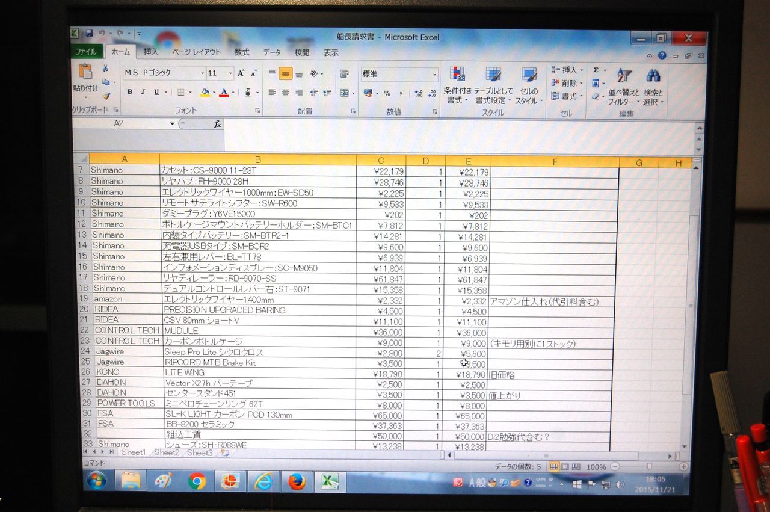Zoom out with the minus button

point(615,467)
